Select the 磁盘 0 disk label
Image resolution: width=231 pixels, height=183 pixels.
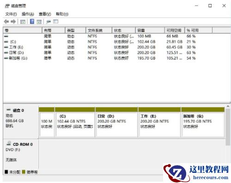[18, 110]
